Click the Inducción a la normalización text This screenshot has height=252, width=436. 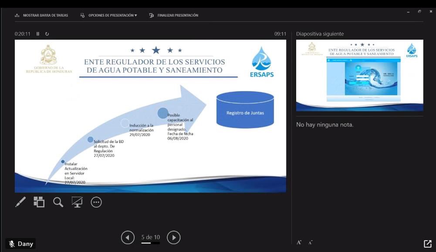pyautogui.click(x=141, y=130)
